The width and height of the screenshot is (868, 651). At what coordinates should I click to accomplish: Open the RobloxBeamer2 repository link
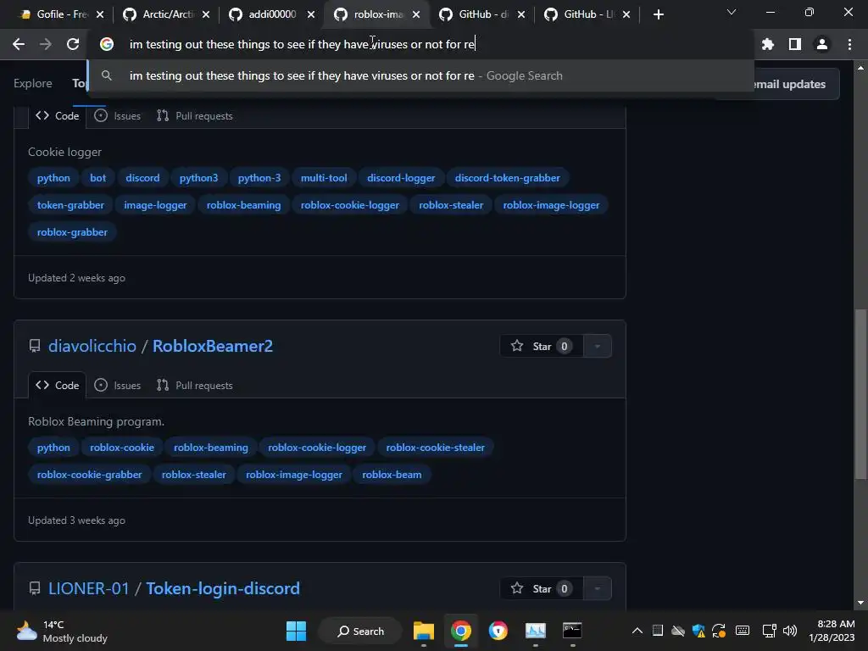(213, 346)
